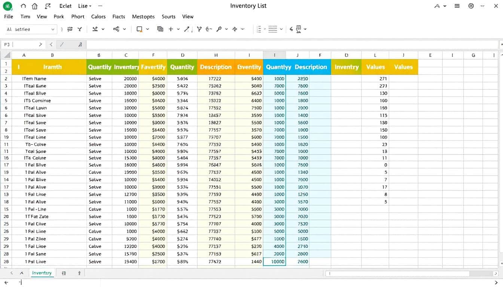The width and height of the screenshot is (503, 287).
Task: Click the left arrow in bottom status bar
Action: coord(6,283)
